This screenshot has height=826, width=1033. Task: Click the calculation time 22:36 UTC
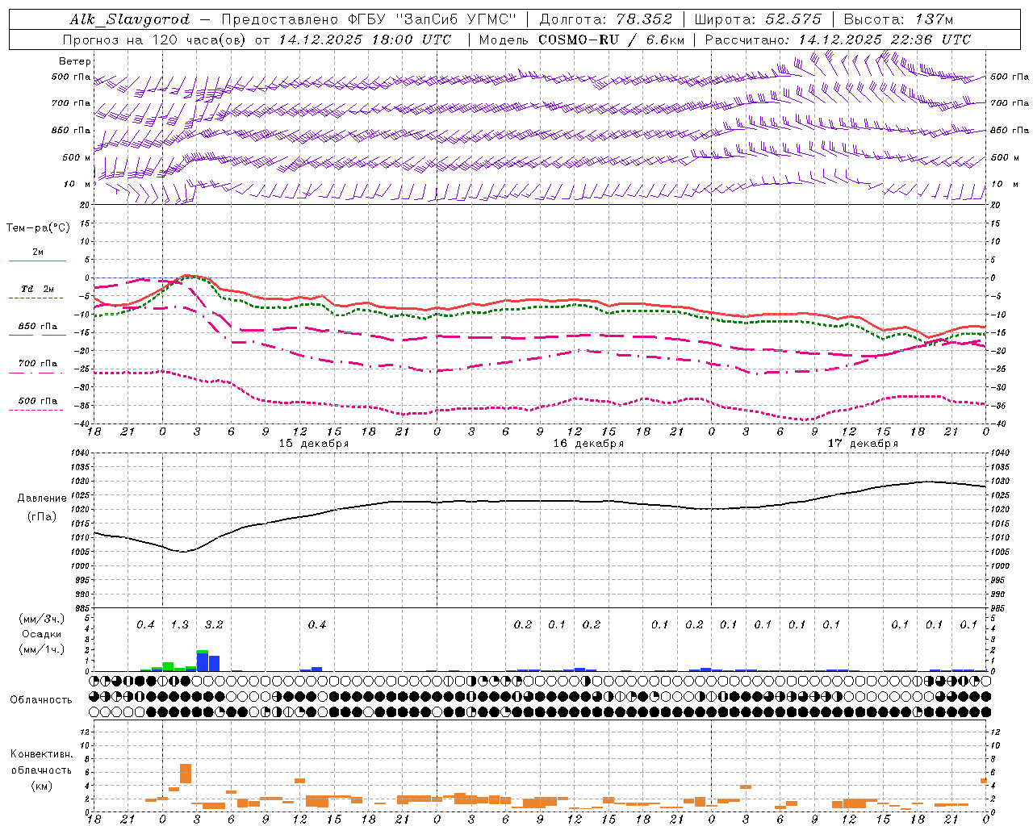coord(932,40)
